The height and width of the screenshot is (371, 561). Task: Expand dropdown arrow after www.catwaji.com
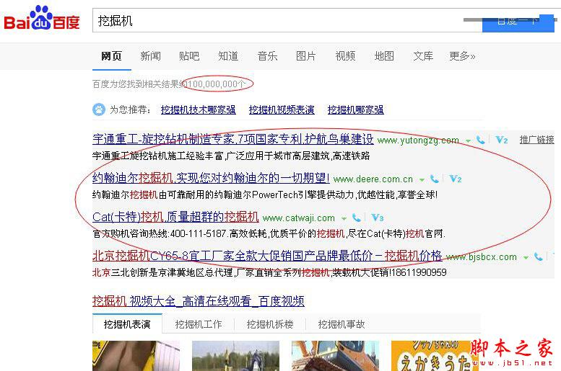point(344,218)
